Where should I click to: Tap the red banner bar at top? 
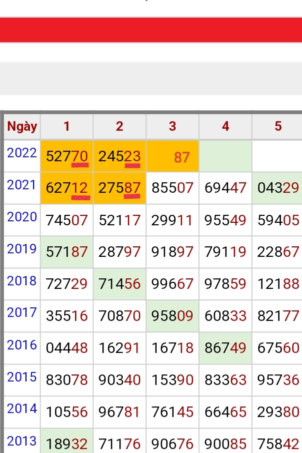click(x=151, y=30)
